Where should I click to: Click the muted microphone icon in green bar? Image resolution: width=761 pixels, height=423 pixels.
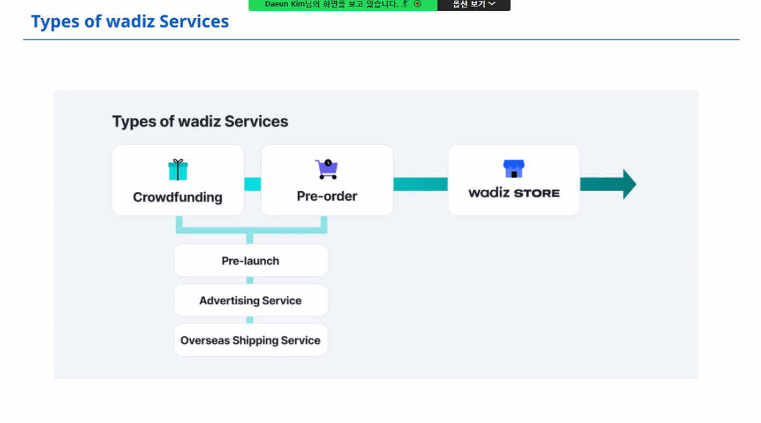point(405,4)
